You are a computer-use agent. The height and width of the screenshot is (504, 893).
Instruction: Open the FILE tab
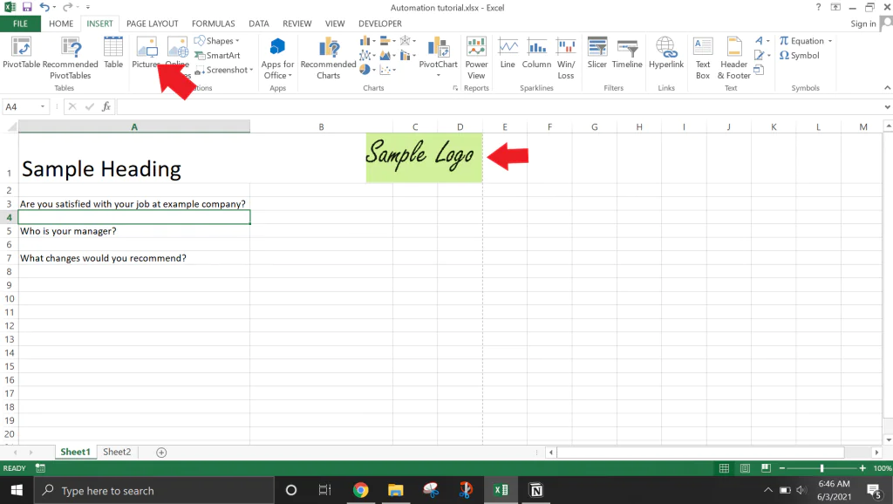pos(21,24)
